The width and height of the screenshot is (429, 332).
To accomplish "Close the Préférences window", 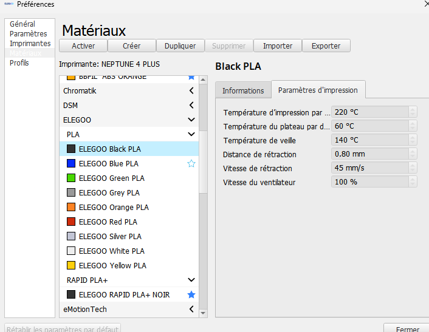I will pyautogui.click(x=427, y=4).
